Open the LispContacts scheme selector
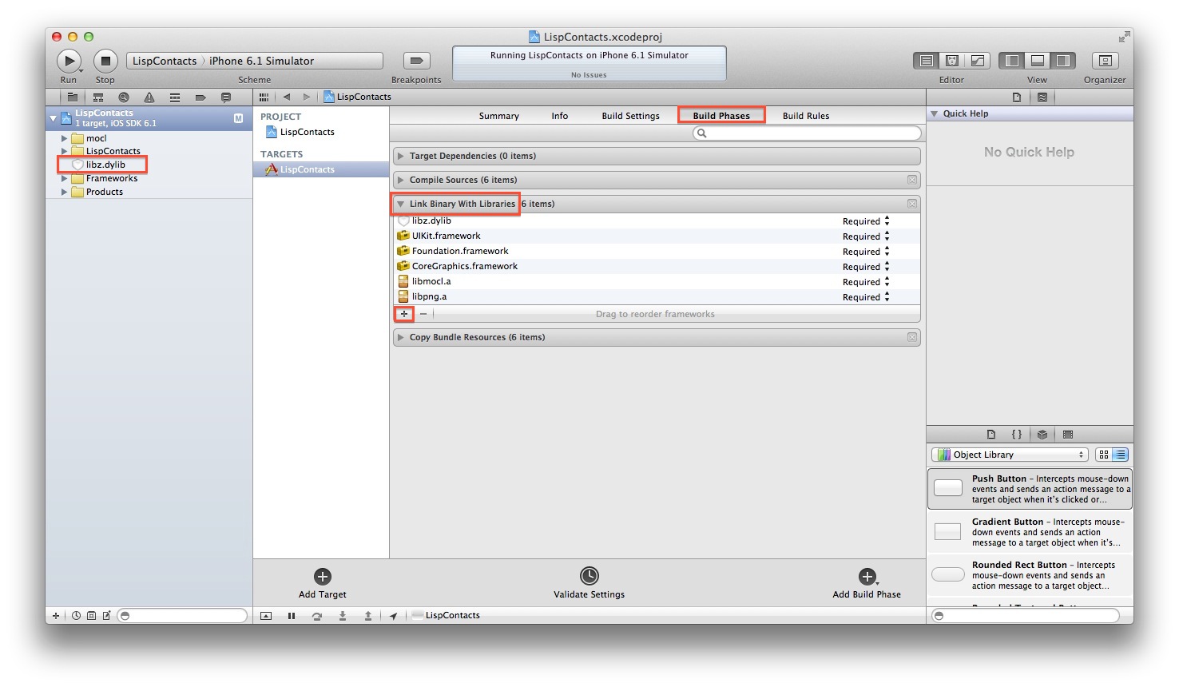 [165, 61]
